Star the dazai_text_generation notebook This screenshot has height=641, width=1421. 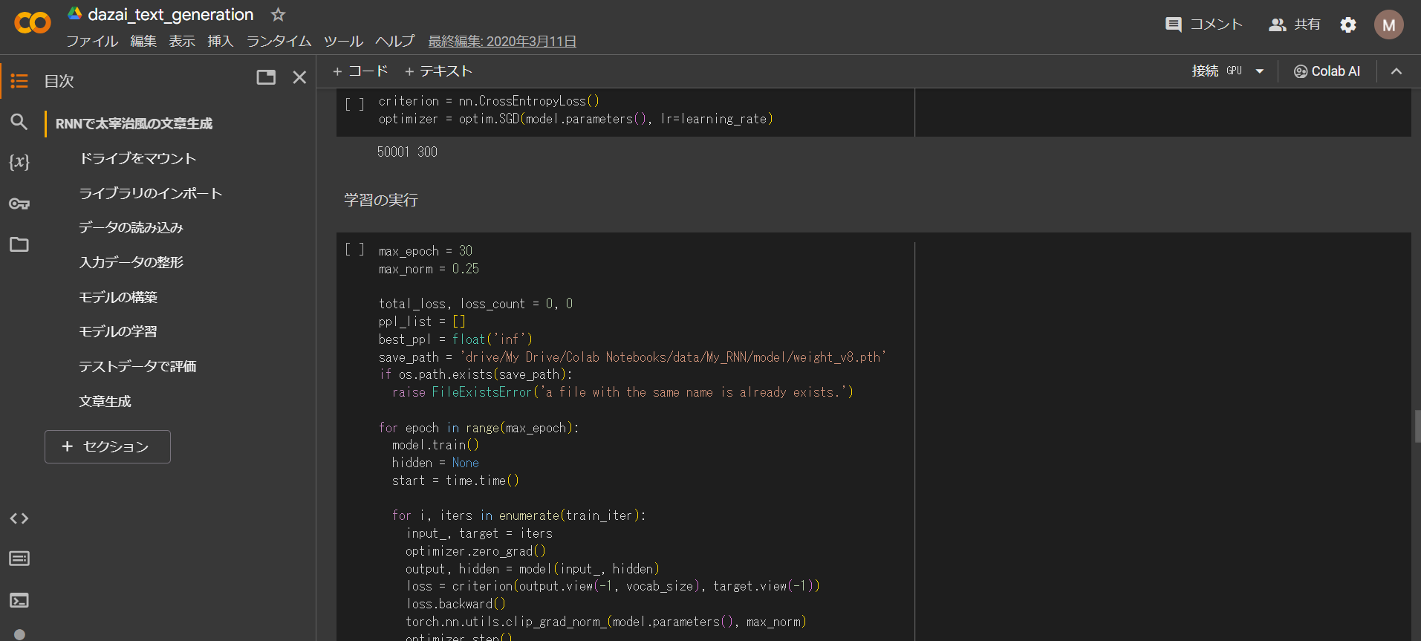point(278,15)
